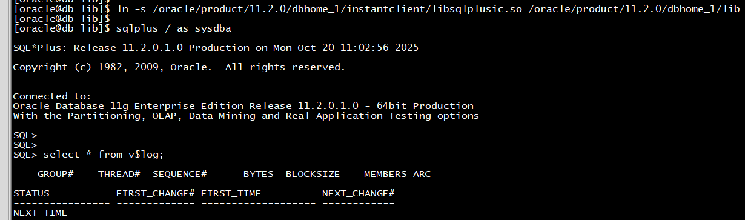The width and height of the screenshot is (745, 220).
Task: Select the Oracle copyright notice line
Action: pos(179,67)
